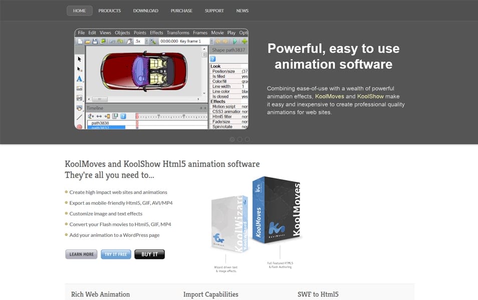Click the green plus add frame icon
478x300 pixels.
244,41
